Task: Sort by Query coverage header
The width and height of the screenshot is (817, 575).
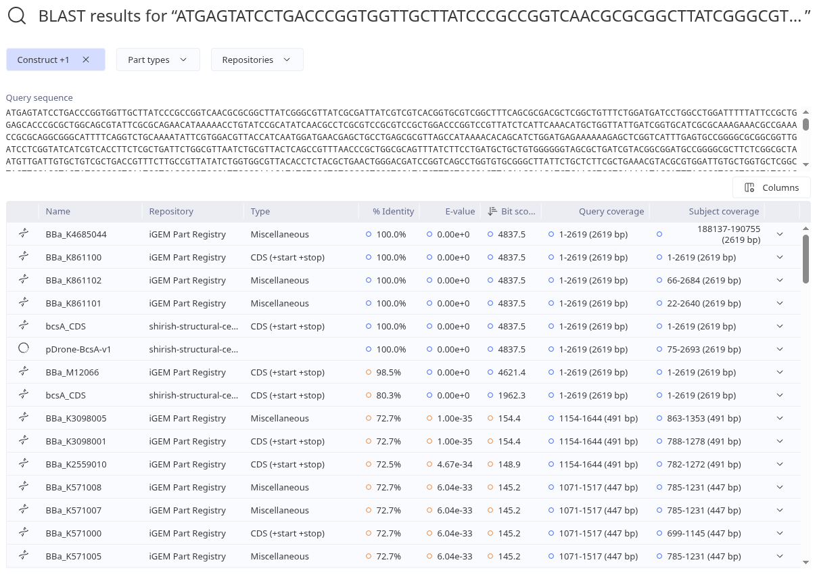Action: pyautogui.click(x=611, y=211)
